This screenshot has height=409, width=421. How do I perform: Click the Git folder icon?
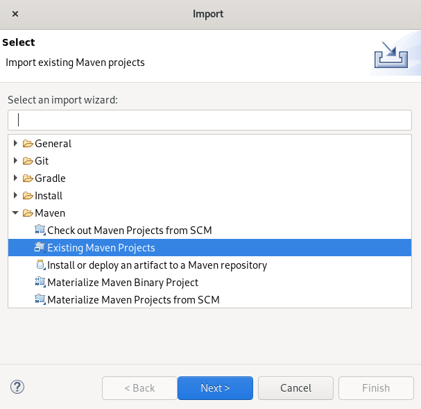tap(28, 161)
